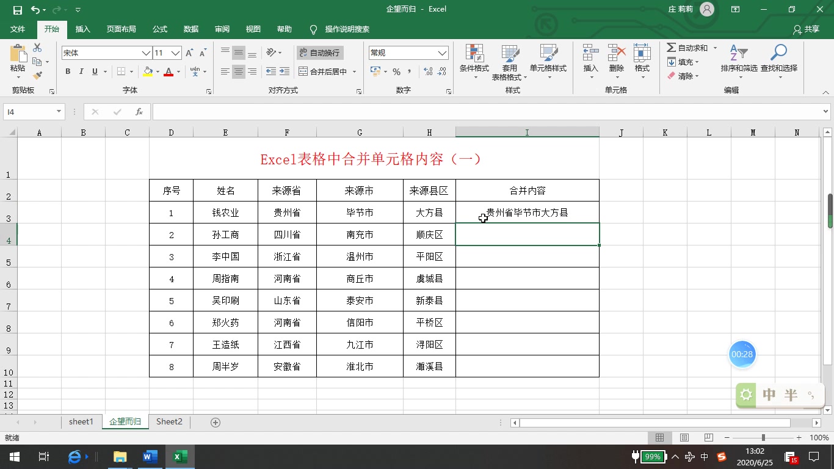Apply bold formatting to selected cell
Screen dimensions: 834x469
pos(68,71)
